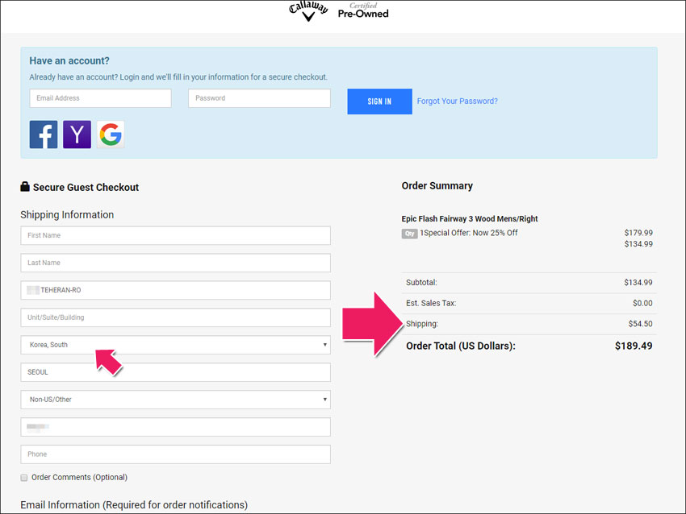Edit the SEOUL city field
This screenshot has height=514, width=686.
click(175, 372)
